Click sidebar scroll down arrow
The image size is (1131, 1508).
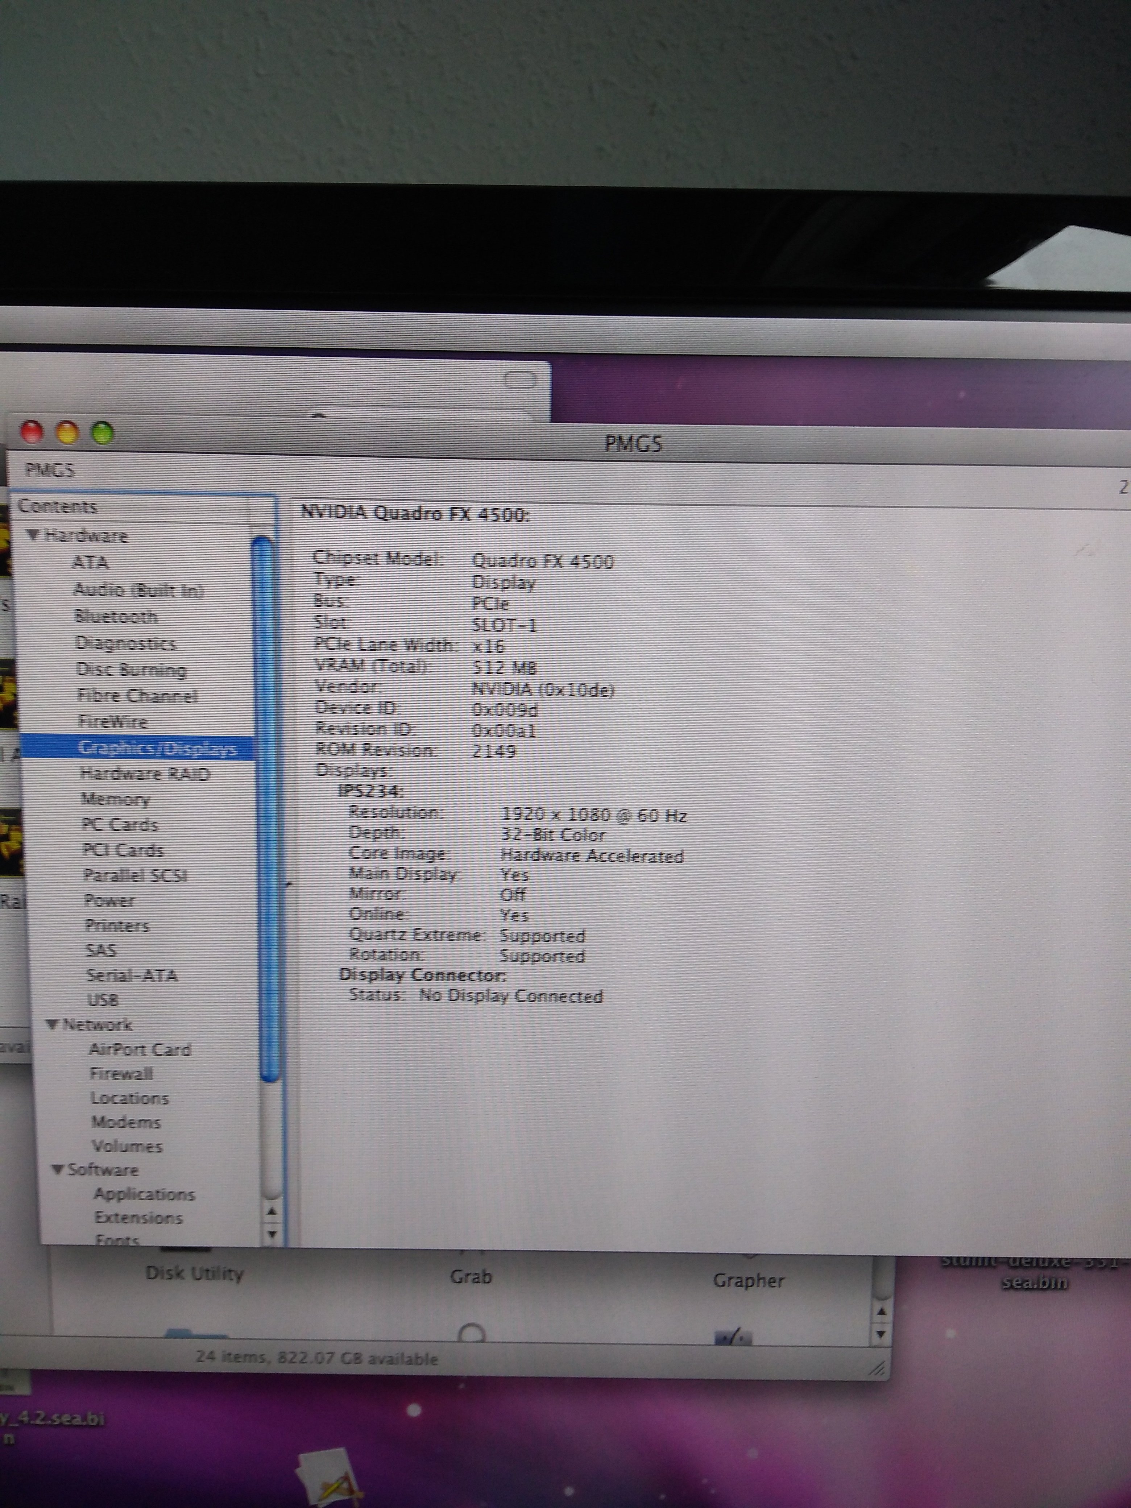(x=272, y=1234)
